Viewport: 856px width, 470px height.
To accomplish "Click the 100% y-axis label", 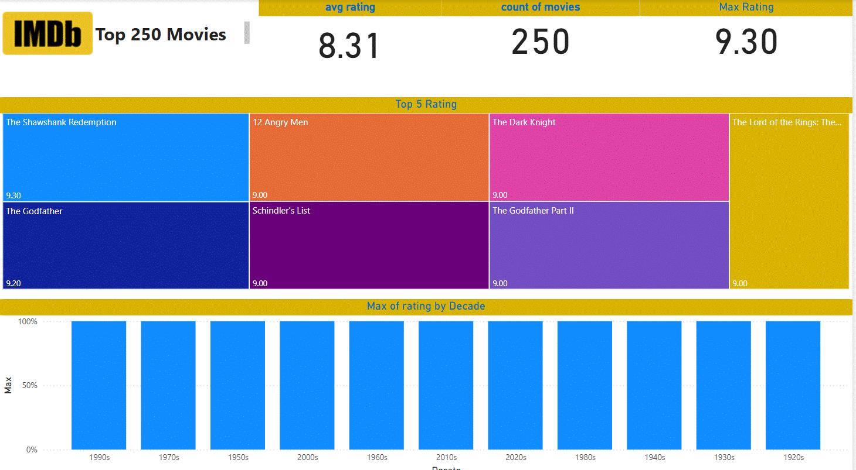I will coord(28,321).
